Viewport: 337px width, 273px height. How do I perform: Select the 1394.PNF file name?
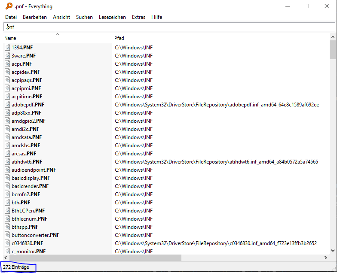(x=22, y=47)
